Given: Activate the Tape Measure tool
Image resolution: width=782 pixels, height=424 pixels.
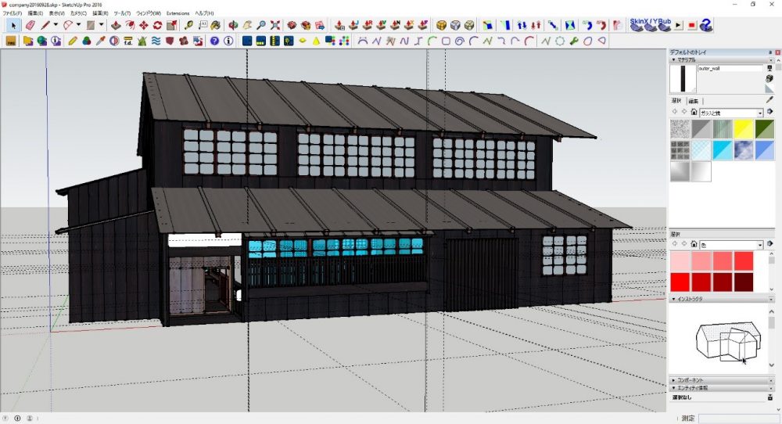Looking at the screenshot, I should click(190, 25).
